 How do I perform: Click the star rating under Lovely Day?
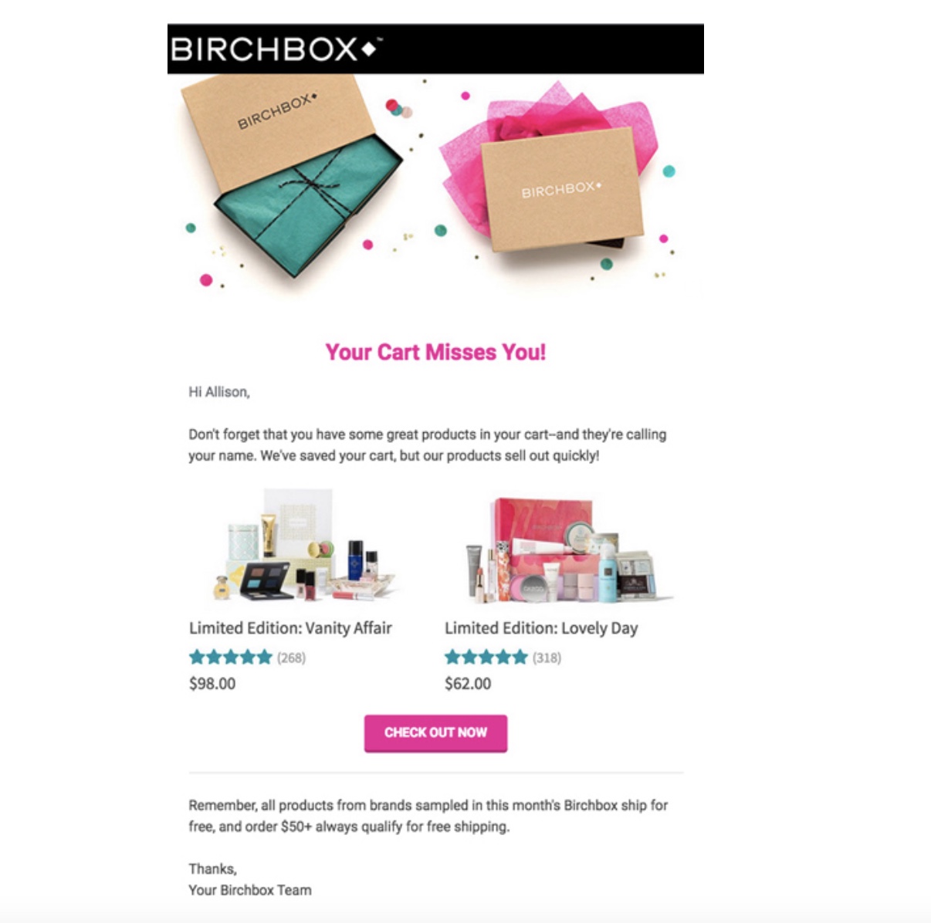click(x=486, y=658)
